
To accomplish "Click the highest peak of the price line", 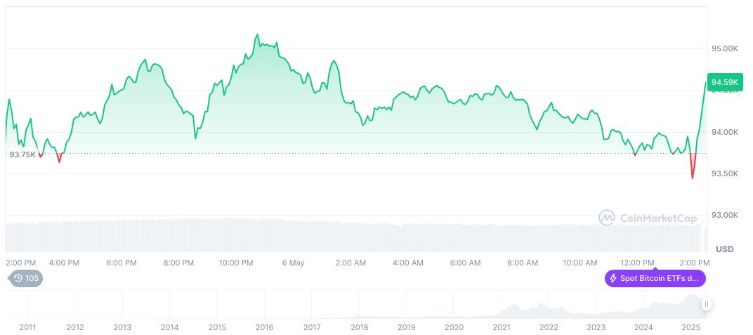I will pos(257,34).
